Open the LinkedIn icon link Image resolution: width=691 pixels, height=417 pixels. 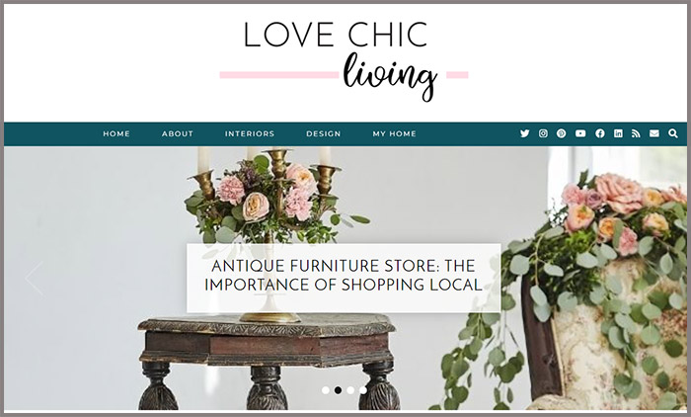(618, 133)
